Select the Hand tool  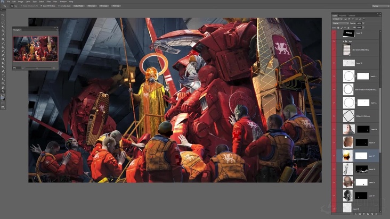(3, 87)
